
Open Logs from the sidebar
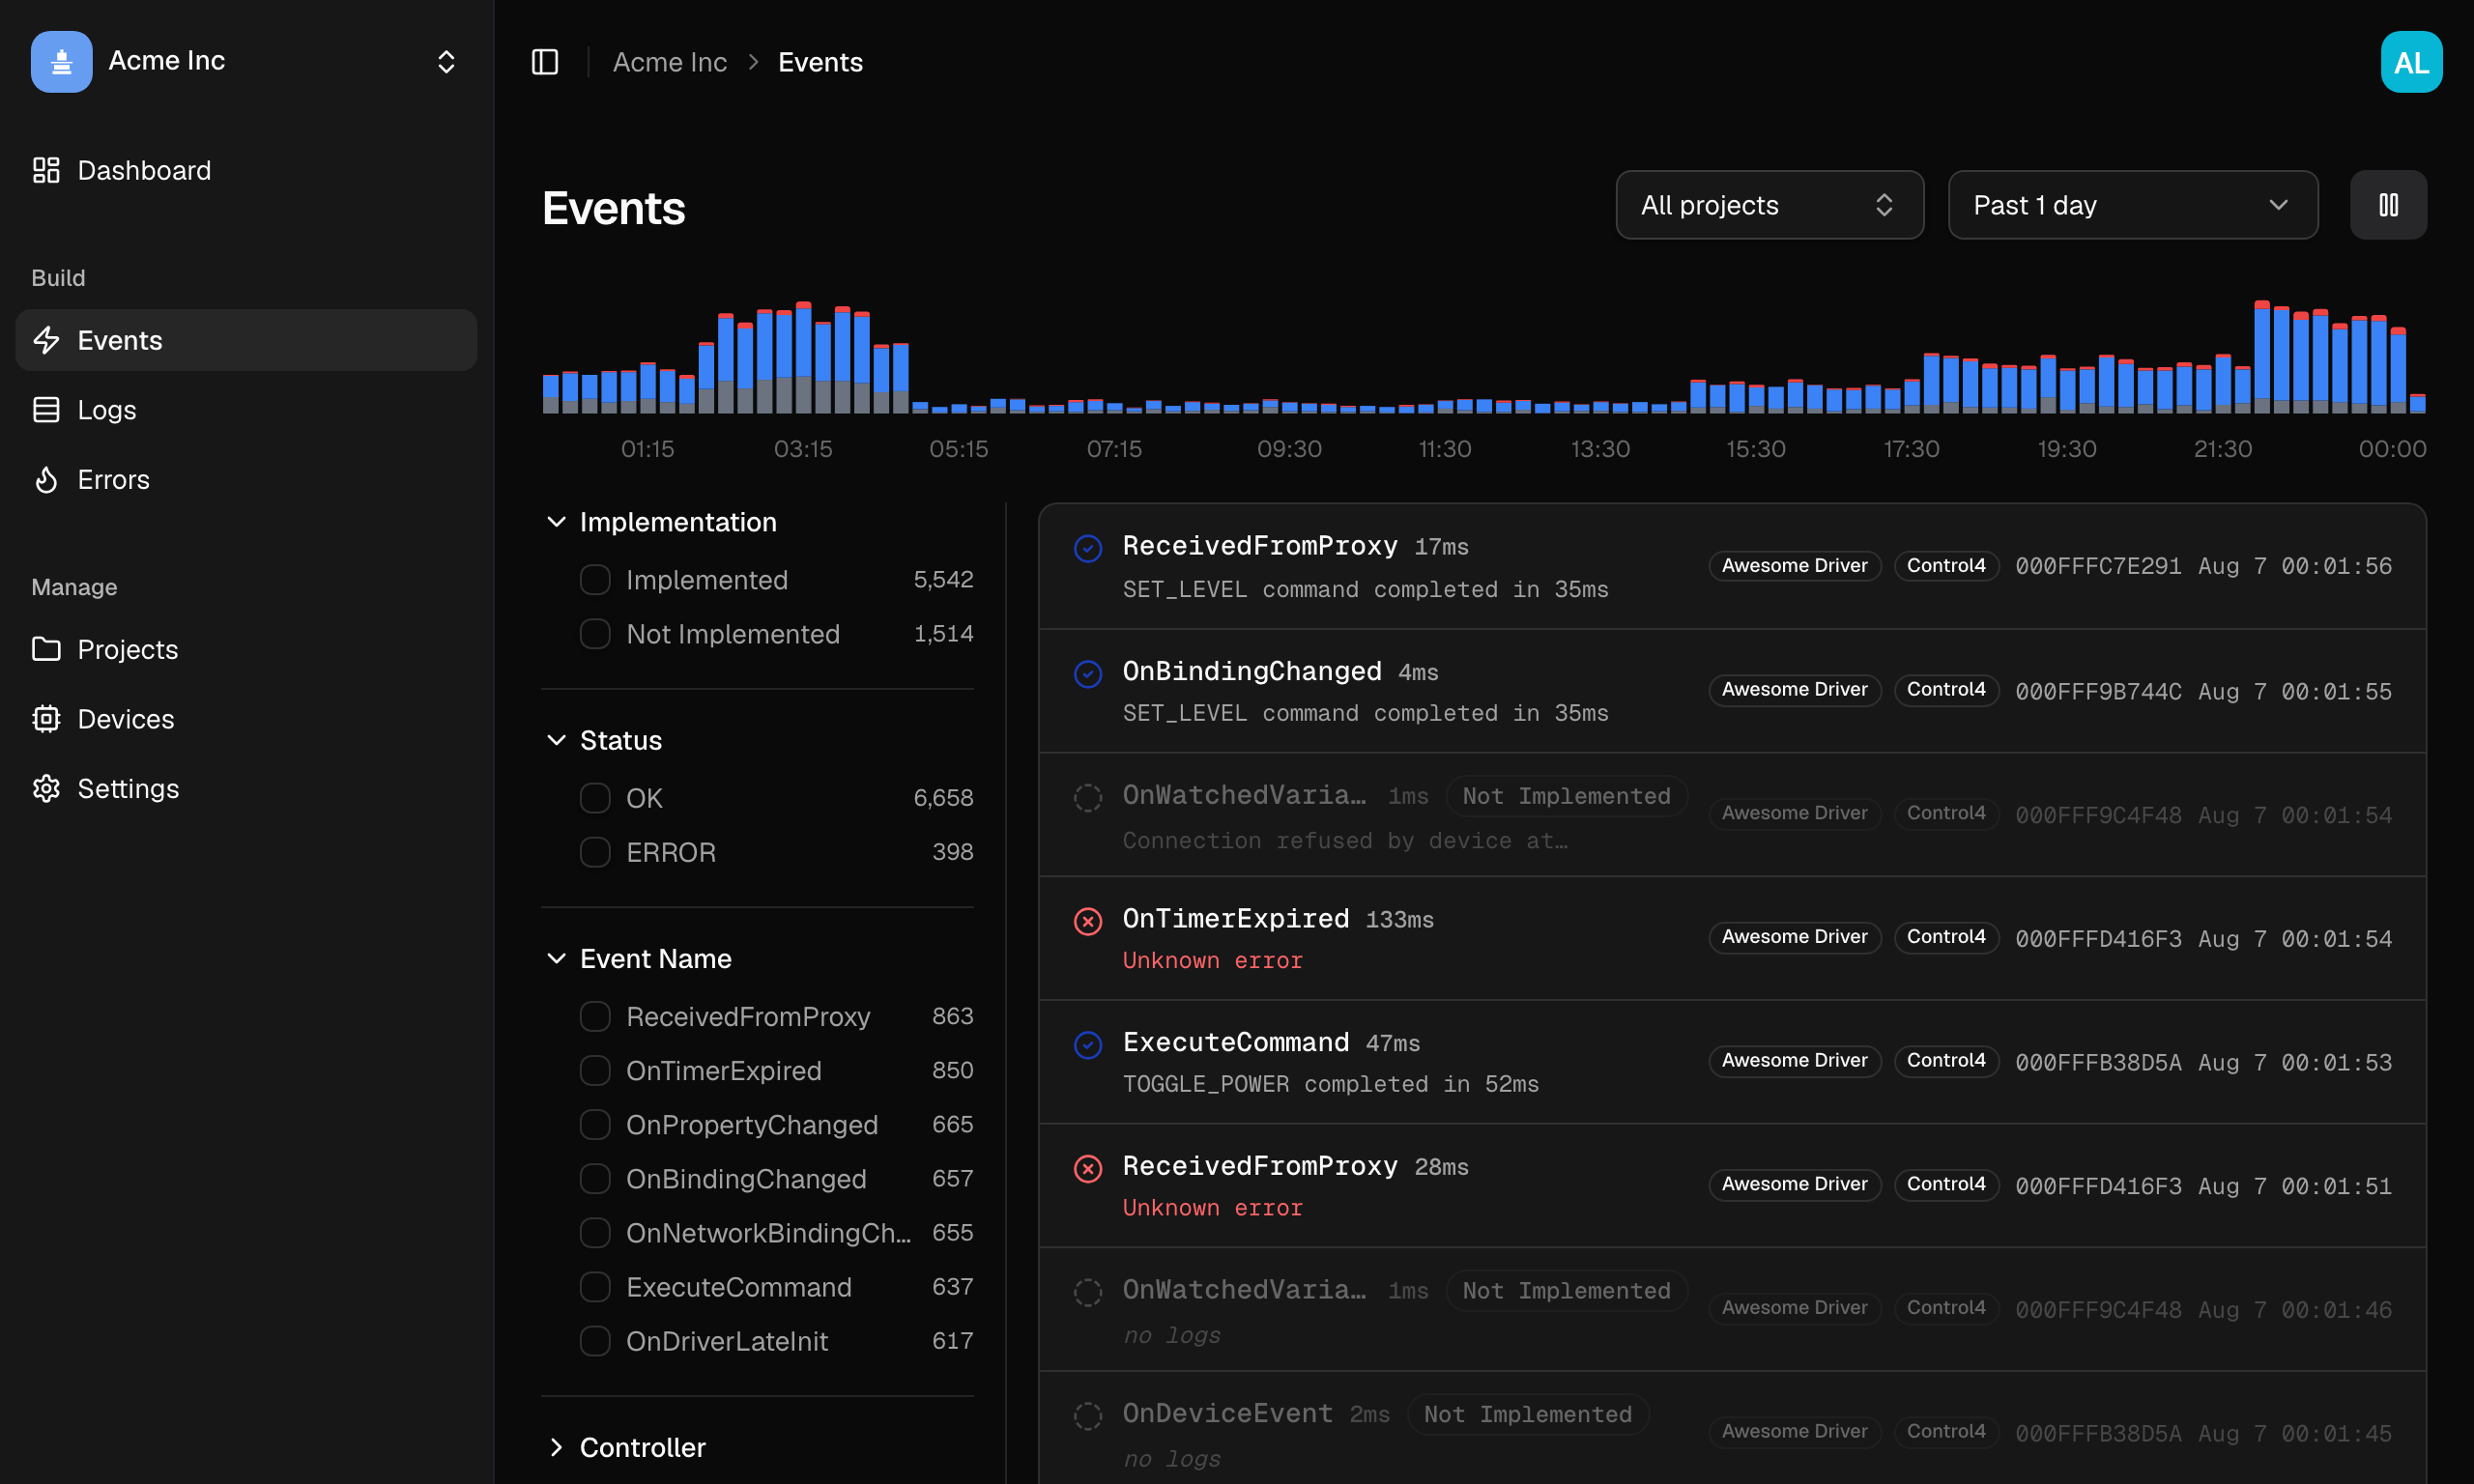tap(246, 410)
